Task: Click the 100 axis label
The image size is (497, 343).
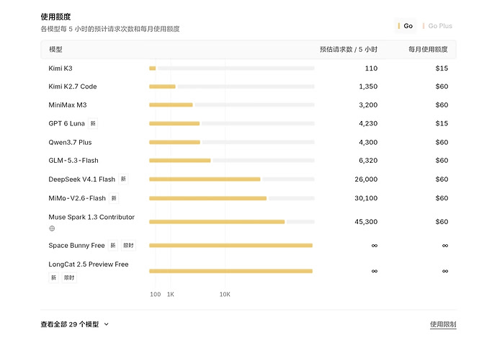Action: pyautogui.click(x=156, y=295)
